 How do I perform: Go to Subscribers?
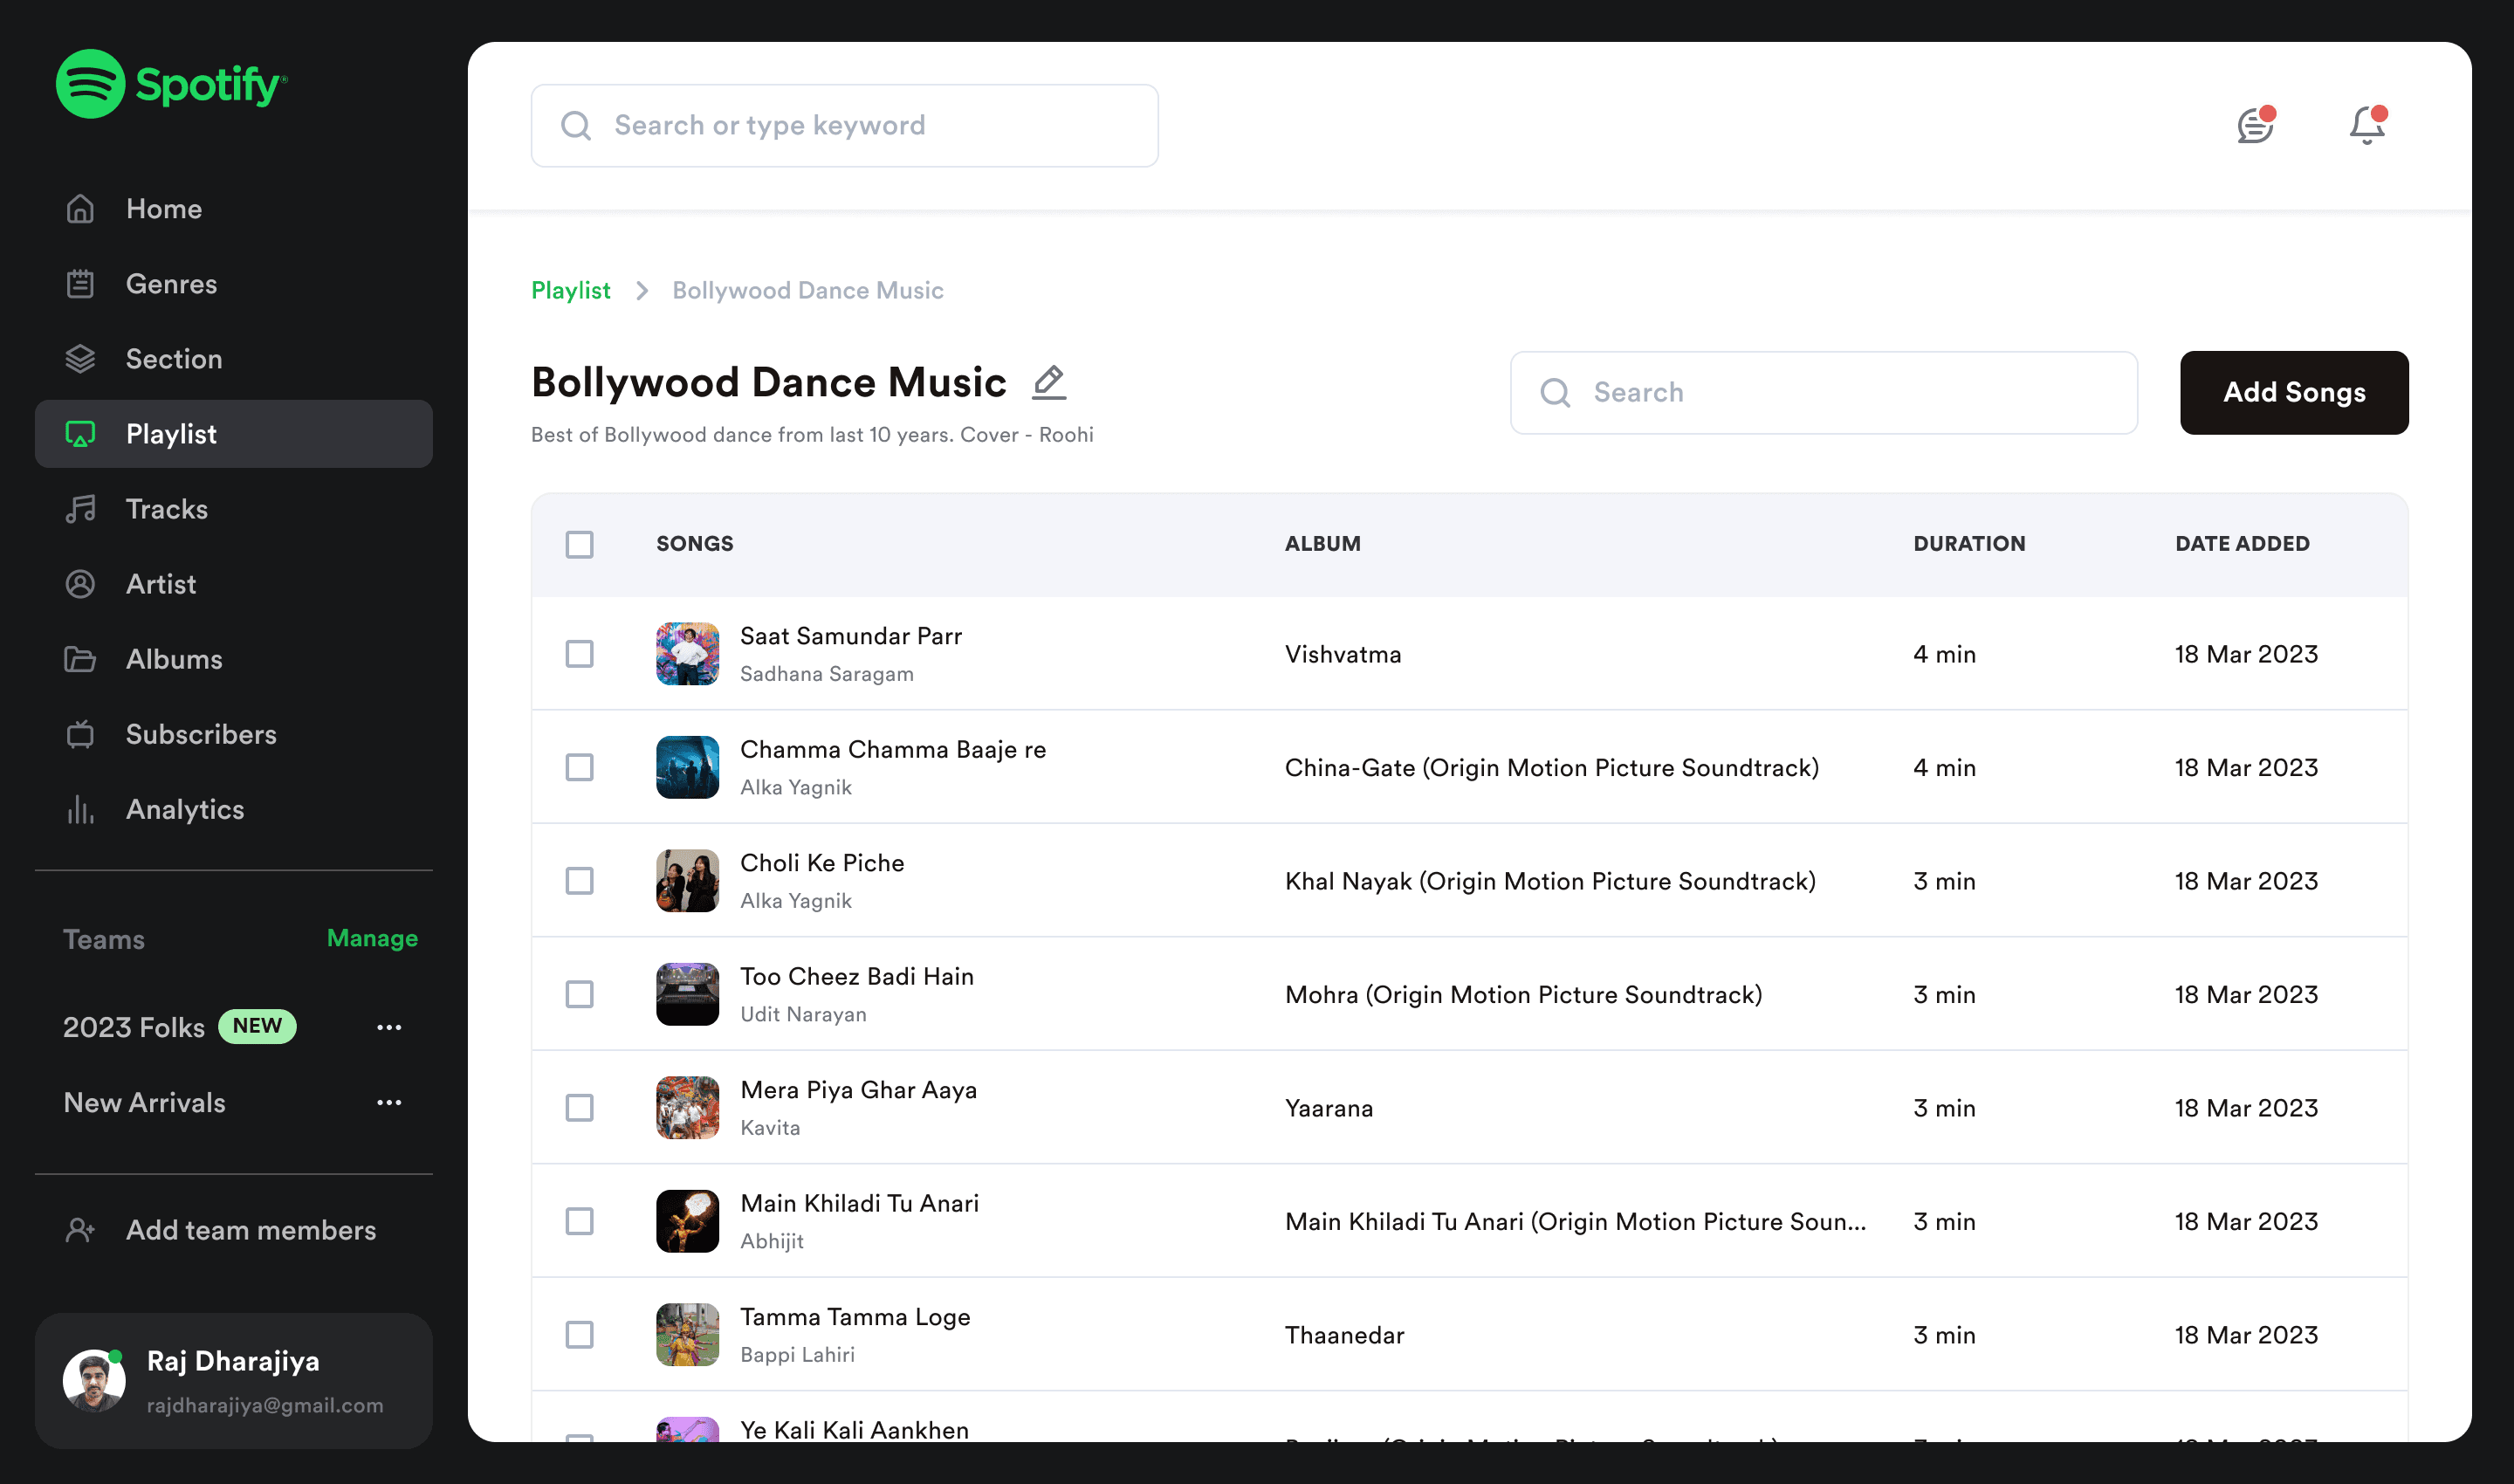coord(234,734)
